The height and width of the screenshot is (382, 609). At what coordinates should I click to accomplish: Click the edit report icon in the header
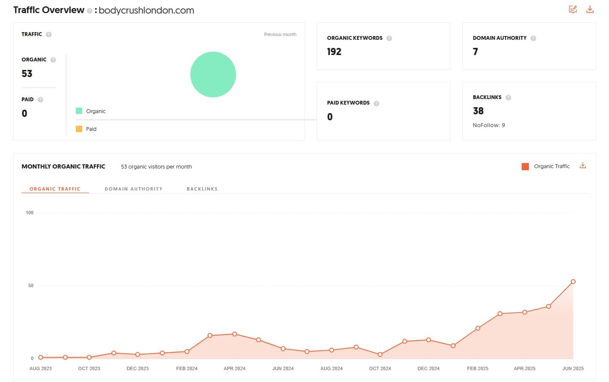pos(573,9)
